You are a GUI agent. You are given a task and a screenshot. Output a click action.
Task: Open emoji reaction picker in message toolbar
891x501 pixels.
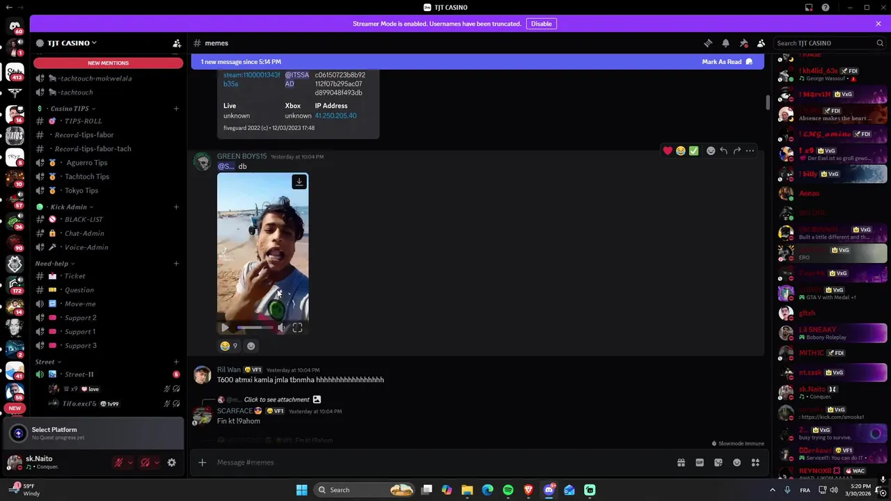[x=711, y=150]
